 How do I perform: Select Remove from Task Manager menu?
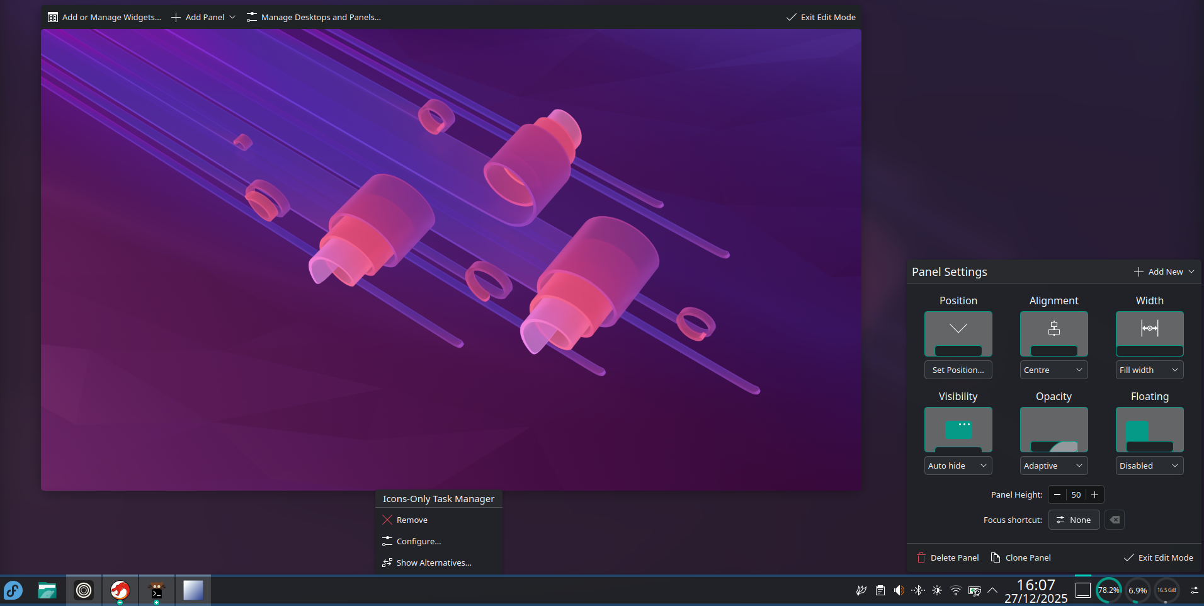point(412,520)
